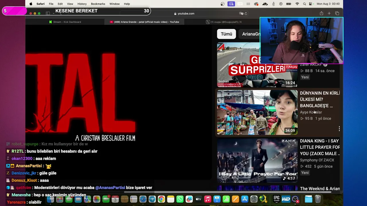Show the tab overview
367x206 pixels.
[x=337, y=13]
